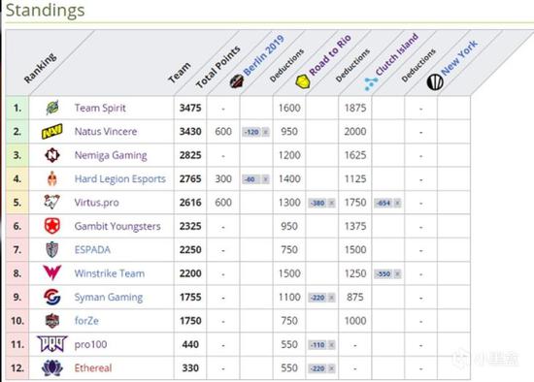The height and width of the screenshot is (382, 534).
Task: Click Gambit Youngsters' total 2325
Action: (x=190, y=226)
